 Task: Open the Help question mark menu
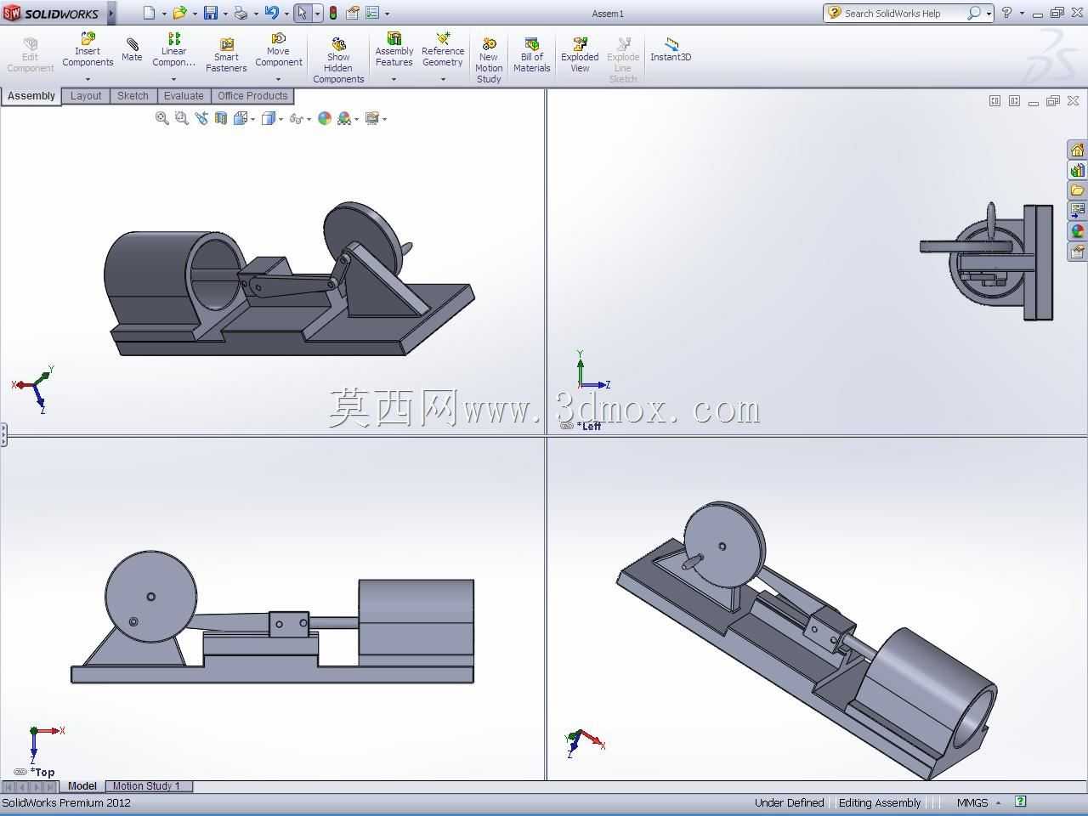pyautogui.click(x=1006, y=13)
